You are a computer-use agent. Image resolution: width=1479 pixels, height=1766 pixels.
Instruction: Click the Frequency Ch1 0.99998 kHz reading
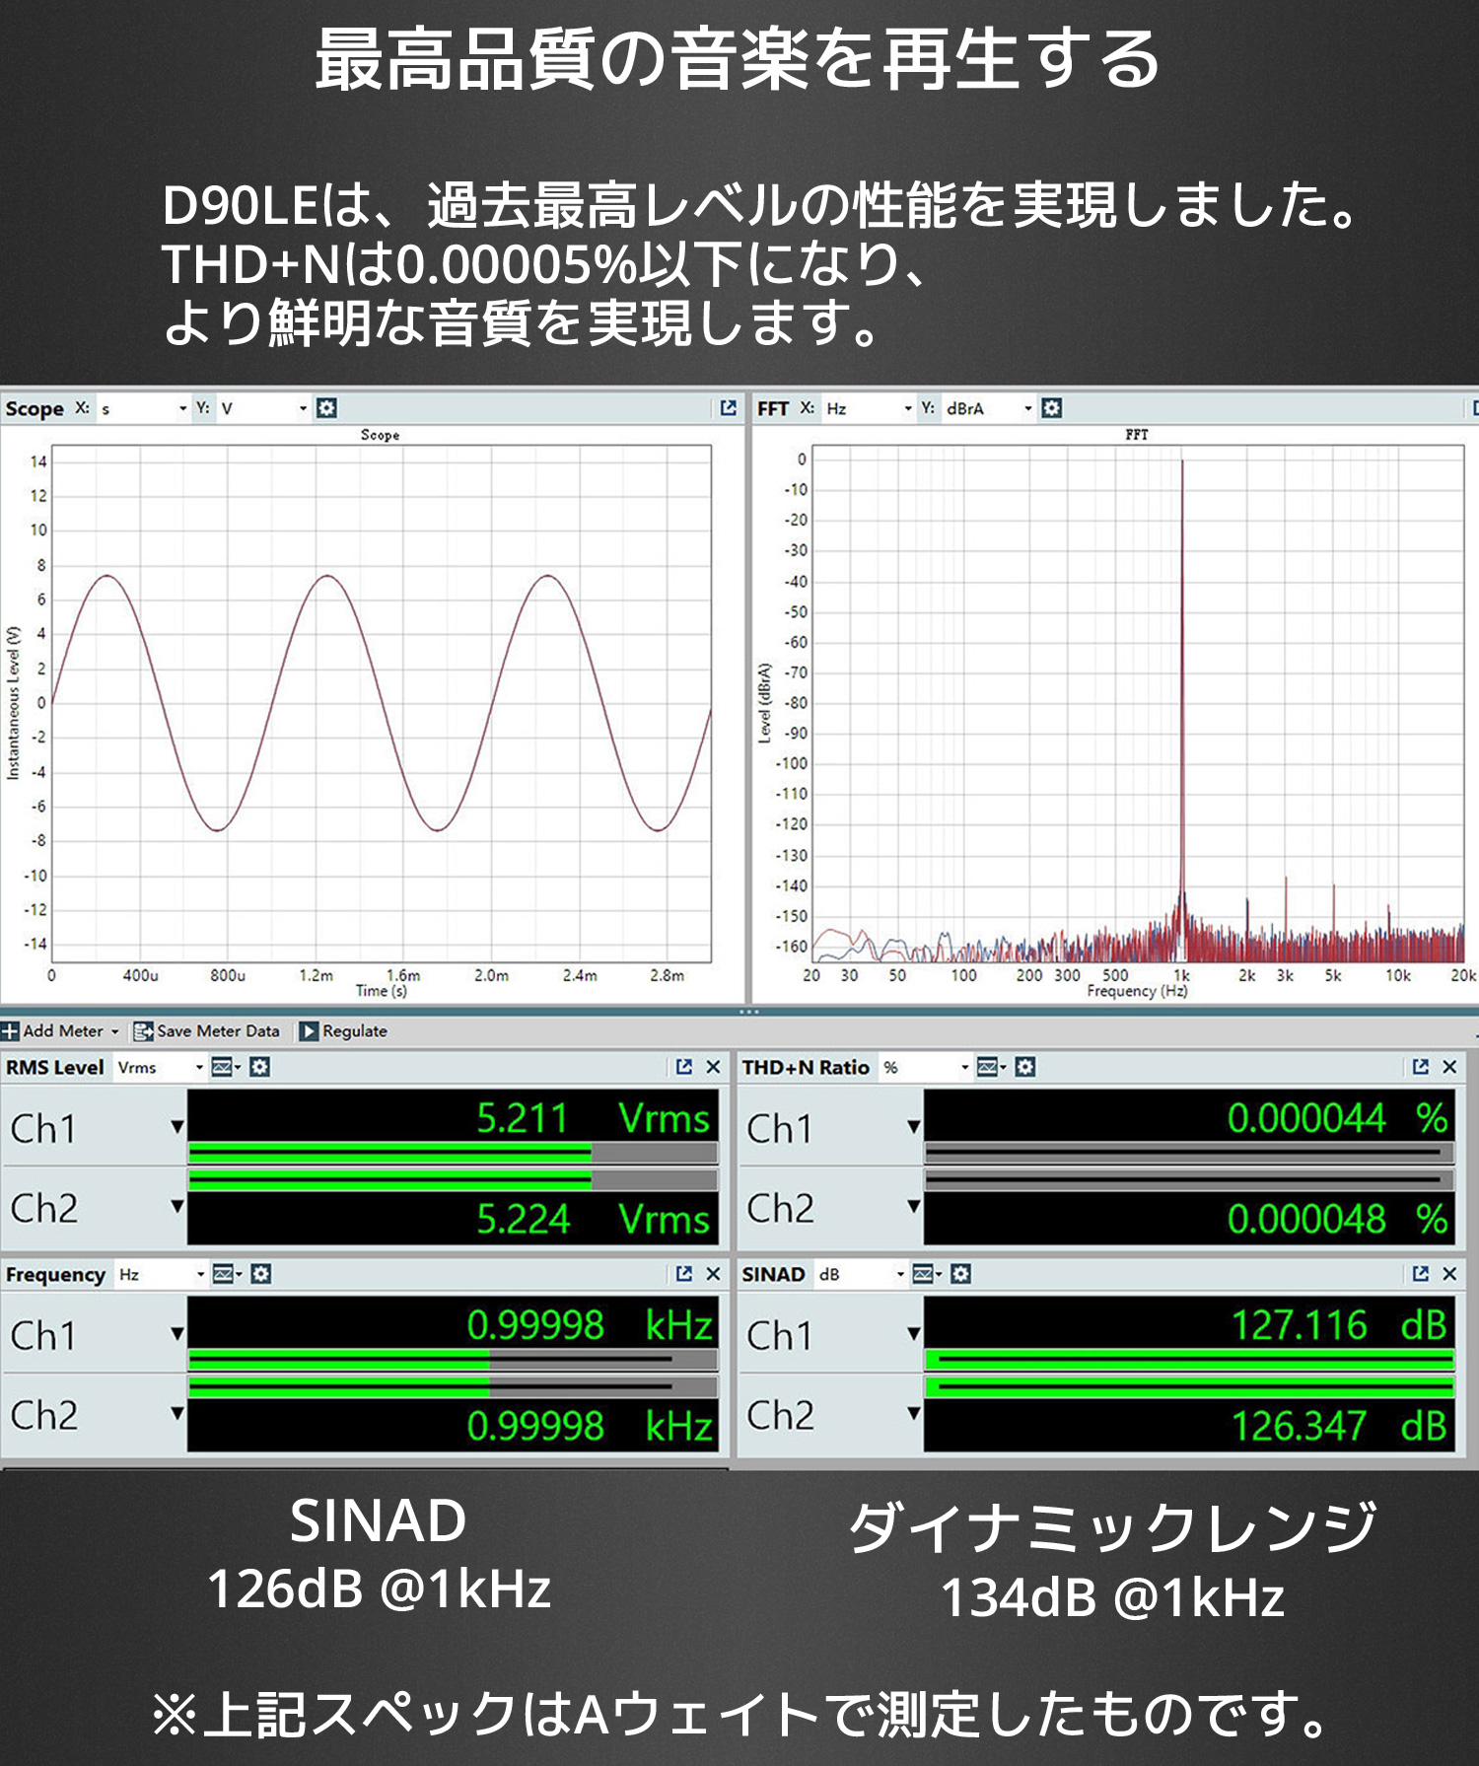click(589, 1325)
